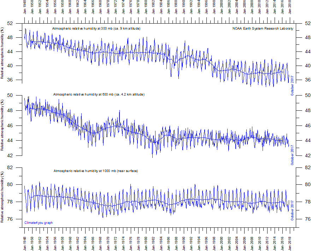Screen dimensions: 311x251
Task: Click the top-axis 'Jan-1948' date label
Action: click(x=25, y=7)
